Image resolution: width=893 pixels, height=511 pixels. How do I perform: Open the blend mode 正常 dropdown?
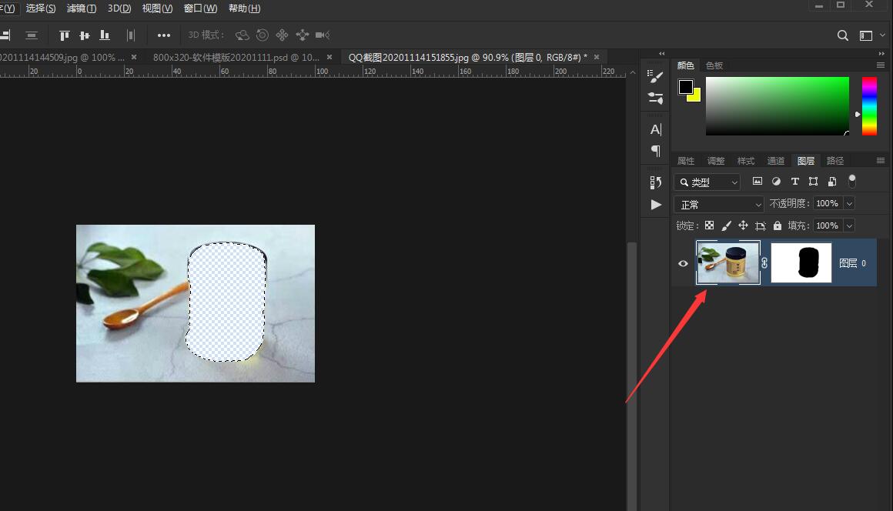[x=718, y=205]
